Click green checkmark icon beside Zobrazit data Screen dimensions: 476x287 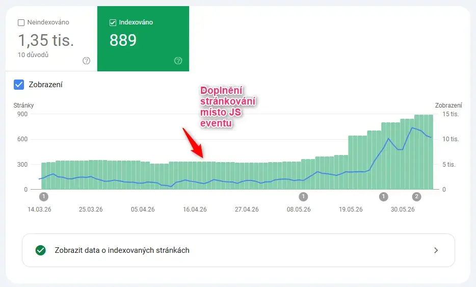[x=41, y=250]
